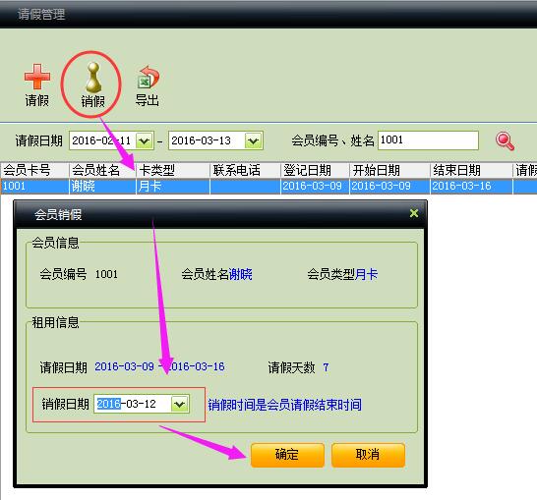Click the 会员卡号 column header
Screen dimensions: 537x500
pyautogui.click(x=34, y=170)
